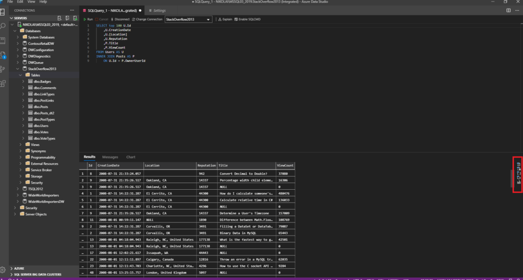Split the editor to the right
The image size is (523, 280).
click(508, 10)
